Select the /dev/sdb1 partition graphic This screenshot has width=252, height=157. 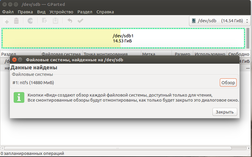tap(123, 38)
